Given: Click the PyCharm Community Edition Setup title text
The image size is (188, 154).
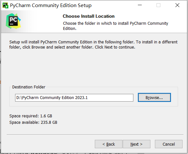Looking at the screenshot, I should coord(51,5).
